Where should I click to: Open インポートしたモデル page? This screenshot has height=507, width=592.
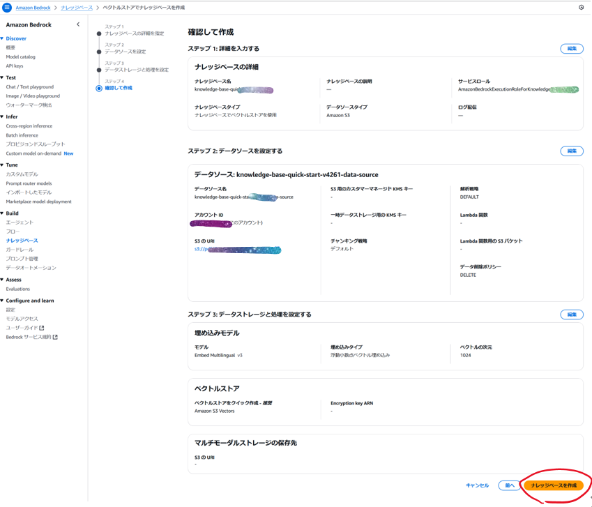[x=29, y=192]
